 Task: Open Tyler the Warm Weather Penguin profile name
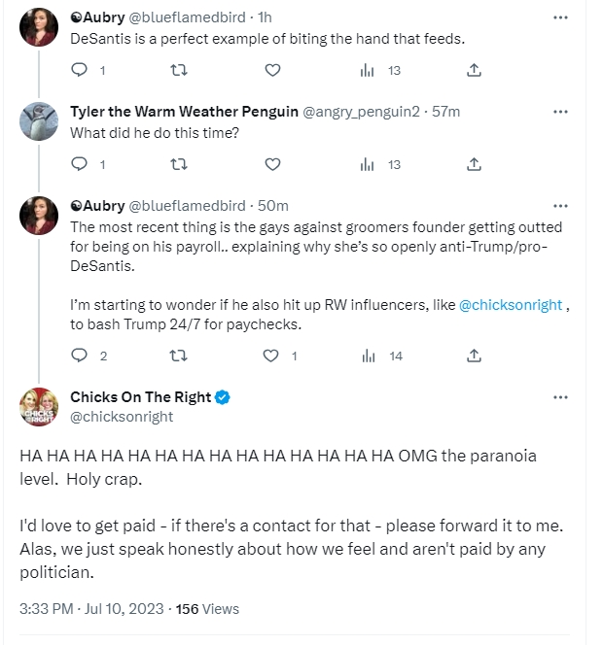click(x=184, y=112)
